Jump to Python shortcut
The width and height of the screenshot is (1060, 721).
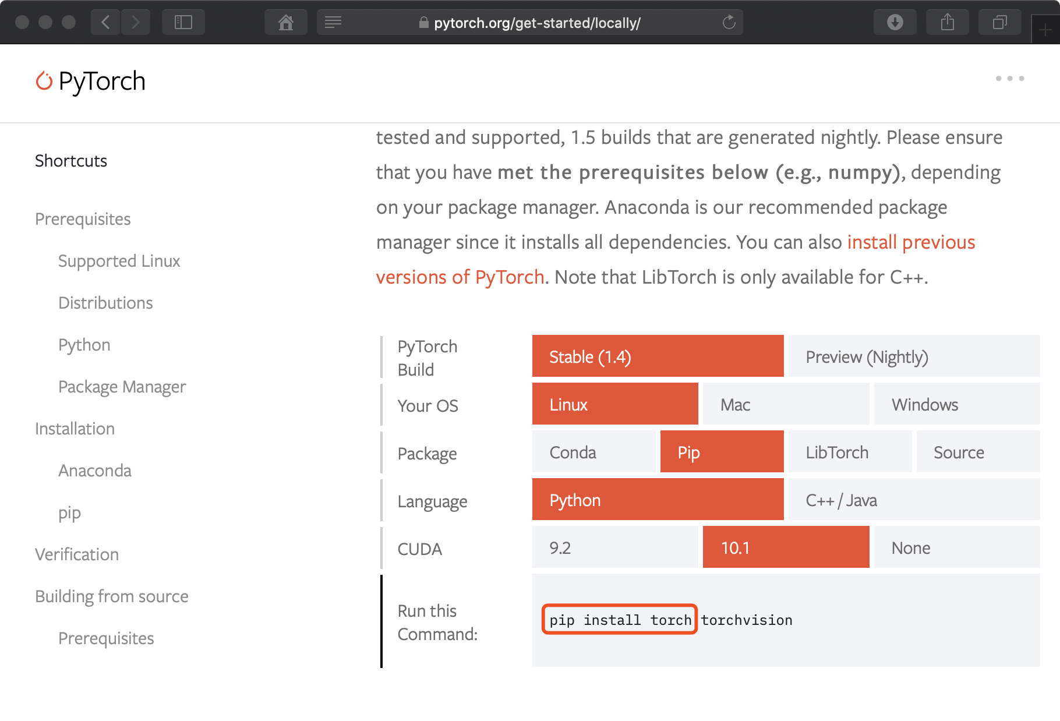pos(84,345)
